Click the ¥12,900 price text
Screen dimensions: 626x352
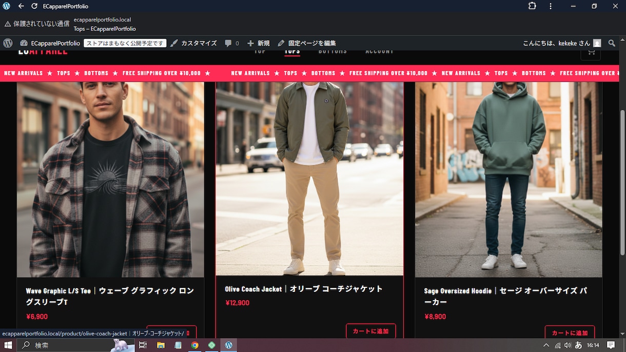(238, 303)
